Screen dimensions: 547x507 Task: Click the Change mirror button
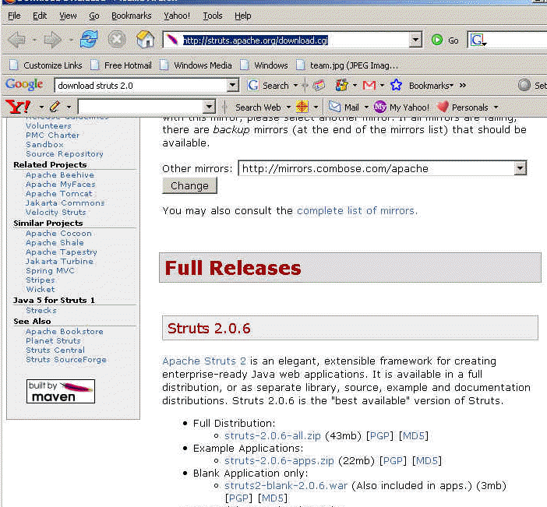[x=189, y=185]
